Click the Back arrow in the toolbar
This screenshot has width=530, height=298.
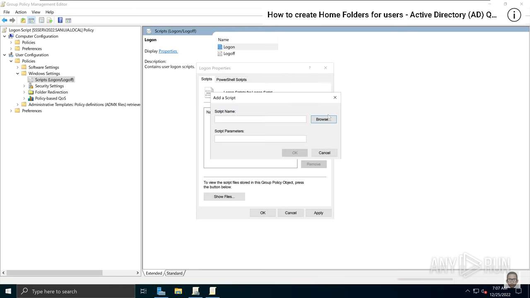coord(5,20)
